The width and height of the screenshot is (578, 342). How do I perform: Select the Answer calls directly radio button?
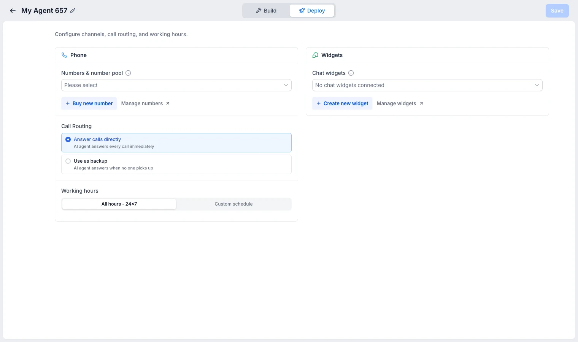tap(68, 139)
